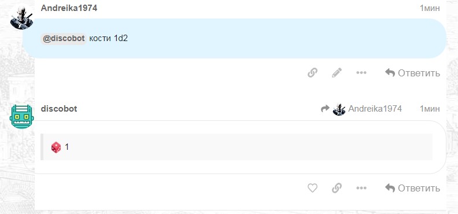This screenshot has height=214, width=458.
Task: Click the @discobot mention
Action: [64, 39]
